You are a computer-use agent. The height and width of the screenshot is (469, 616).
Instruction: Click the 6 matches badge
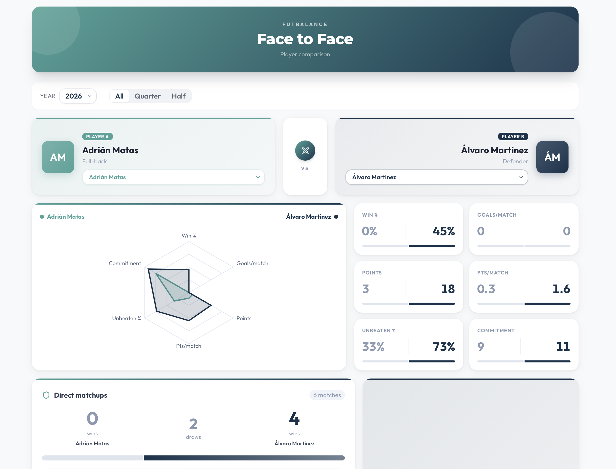(x=327, y=395)
